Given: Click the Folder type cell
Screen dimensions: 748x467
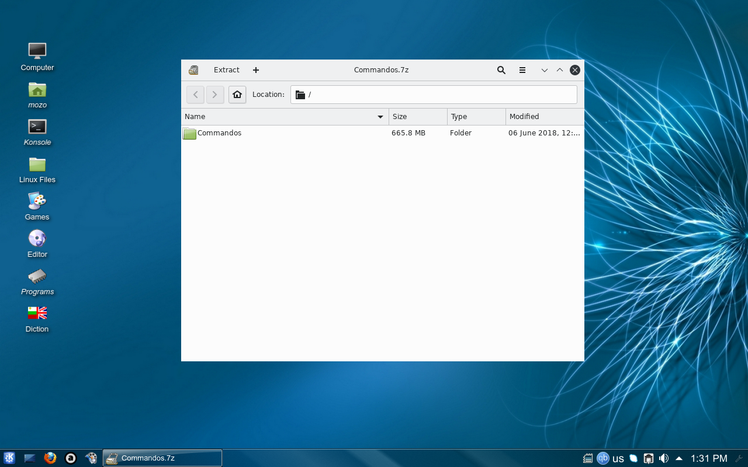Looking at the screenshot, I should point(460,133).
